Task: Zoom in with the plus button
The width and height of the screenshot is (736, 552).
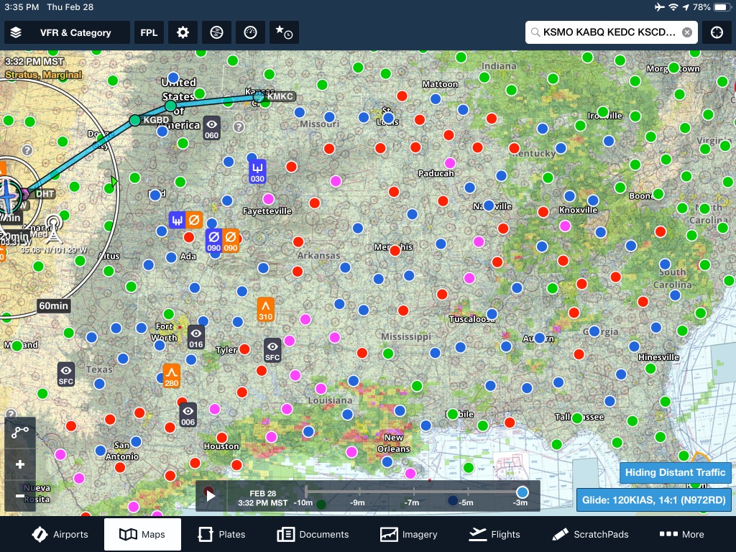Action: 20,464
